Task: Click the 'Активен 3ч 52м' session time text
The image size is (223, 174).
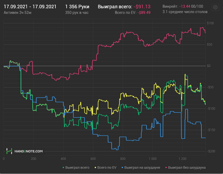Action: click(18, 13)
